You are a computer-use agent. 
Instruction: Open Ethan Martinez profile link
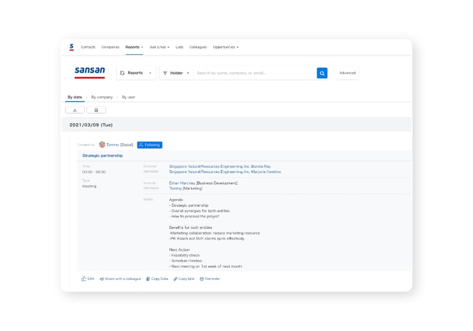click(182, 183)
